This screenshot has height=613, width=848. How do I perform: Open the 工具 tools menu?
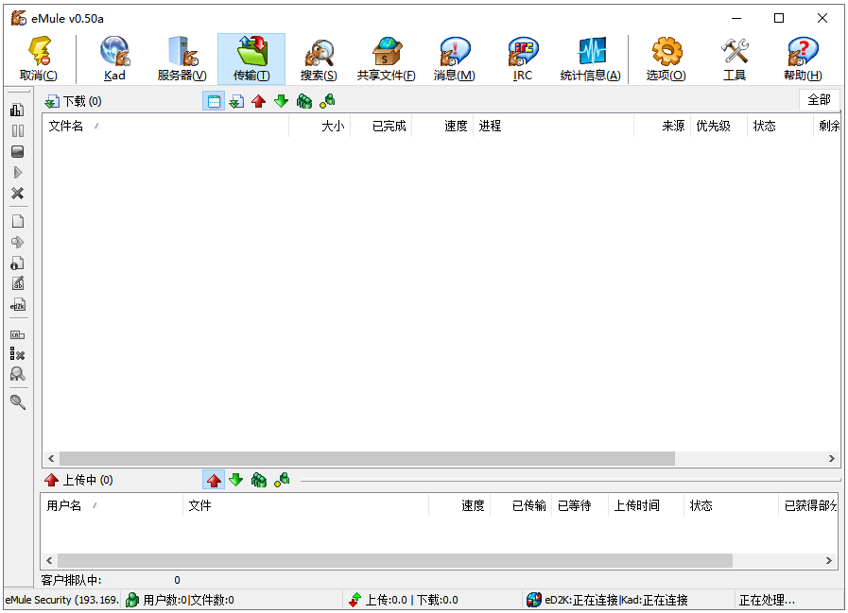[x=735, y=59]
